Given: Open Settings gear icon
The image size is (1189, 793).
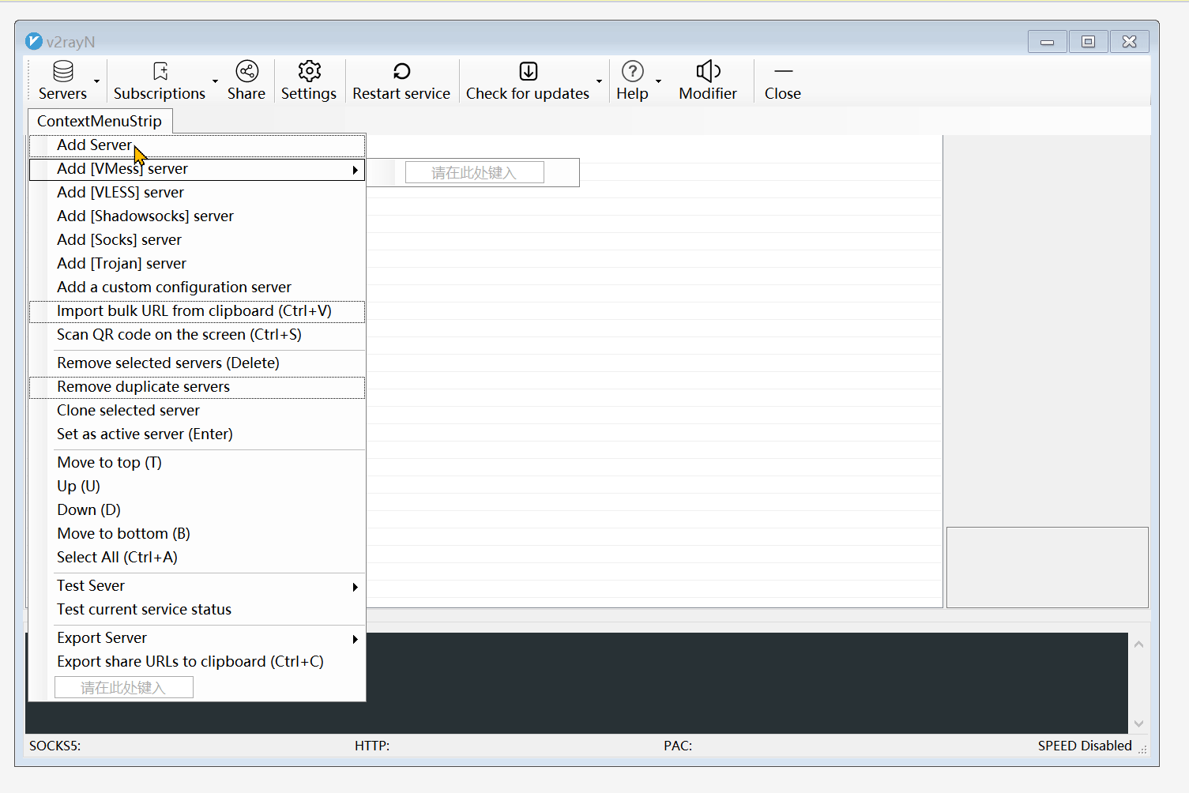Looking at the screenshot, I should [309, 72].
